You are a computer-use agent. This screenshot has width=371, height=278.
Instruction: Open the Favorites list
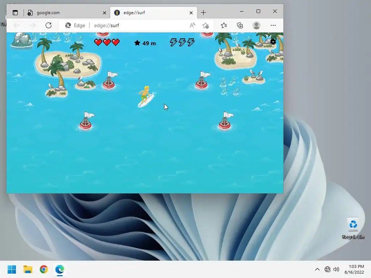(224, 25)
